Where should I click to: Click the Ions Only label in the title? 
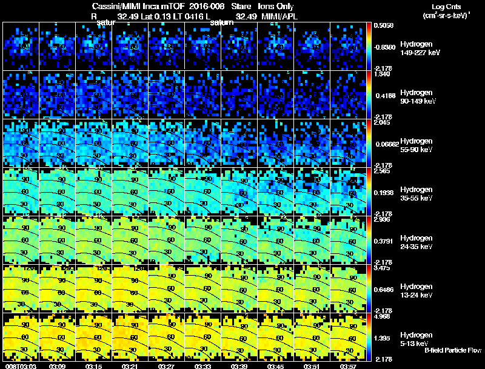tap(275, 6)
